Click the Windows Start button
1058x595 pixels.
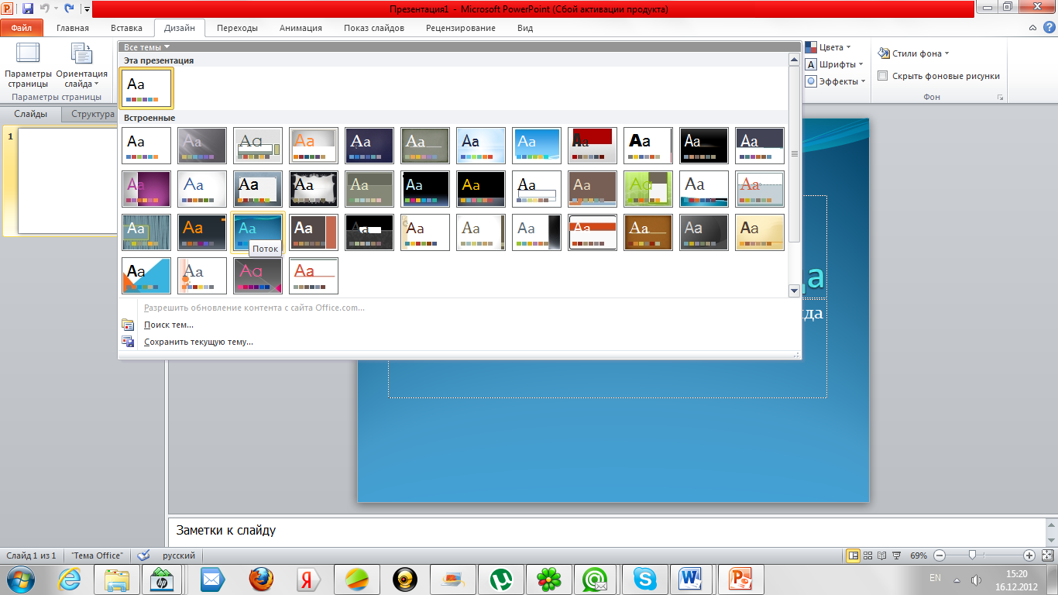(x=22, y=579)
